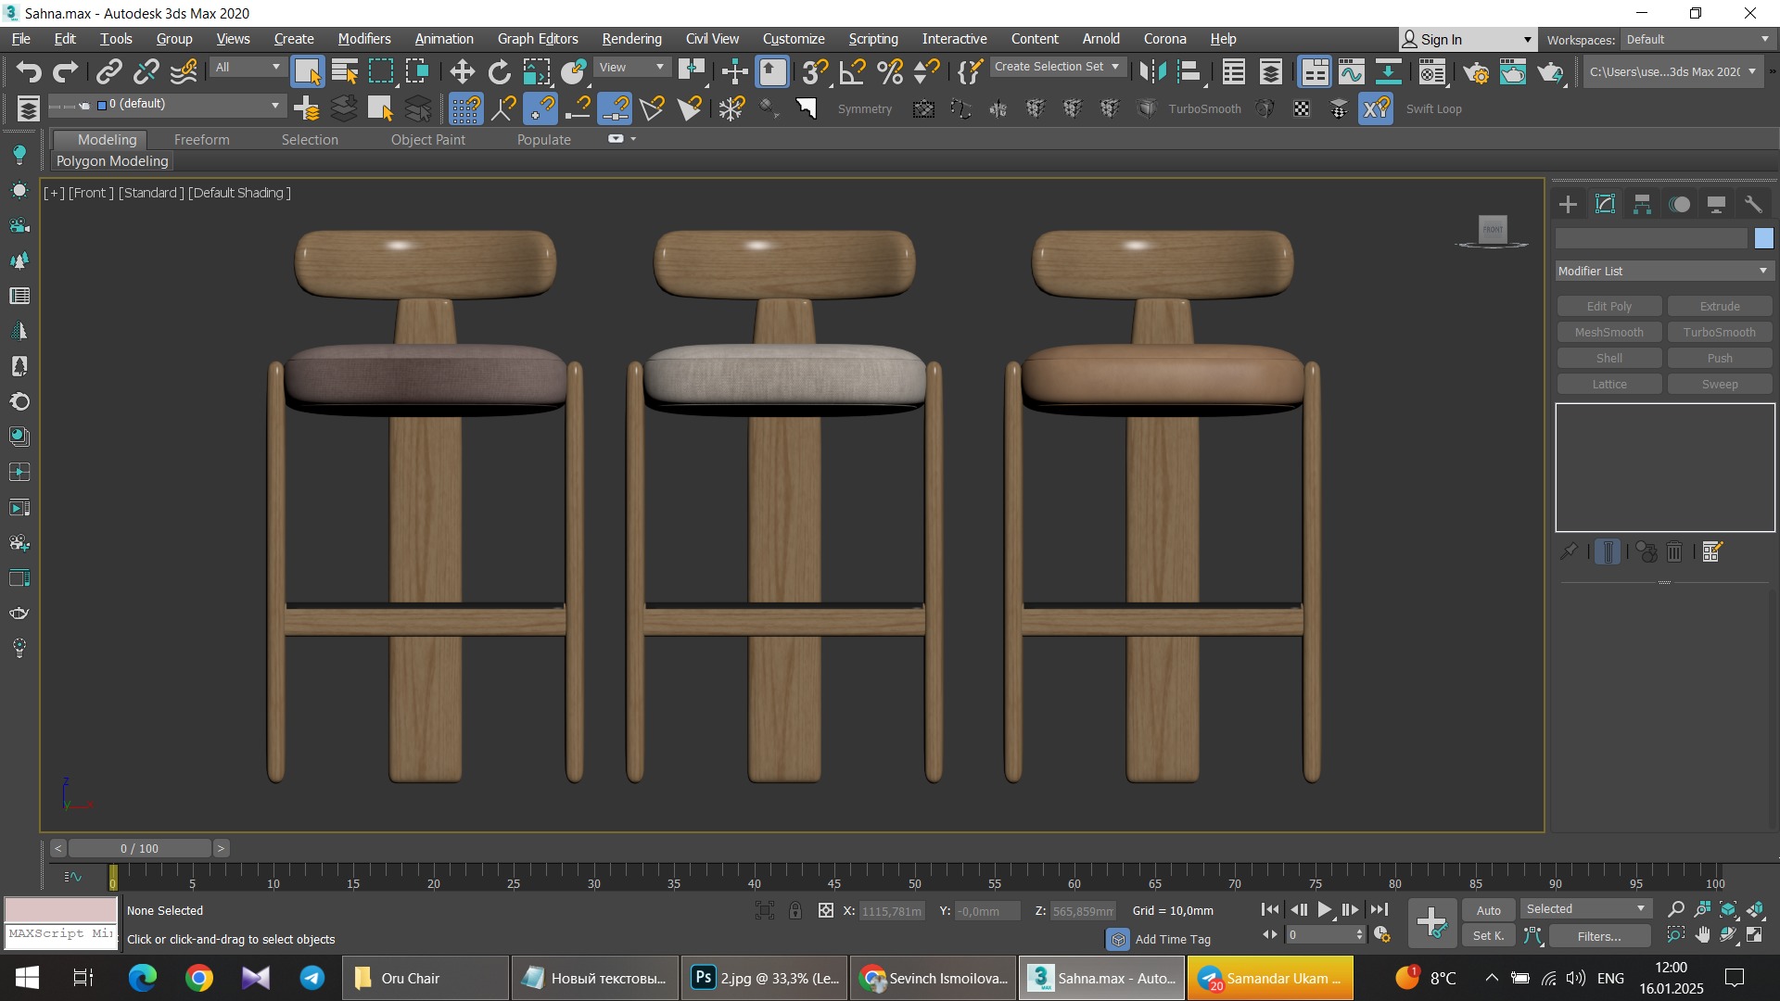This screenshot has height=1001, width=1780.
Task: Click the Pin Stack icon
Action: tap(1569, 551)
